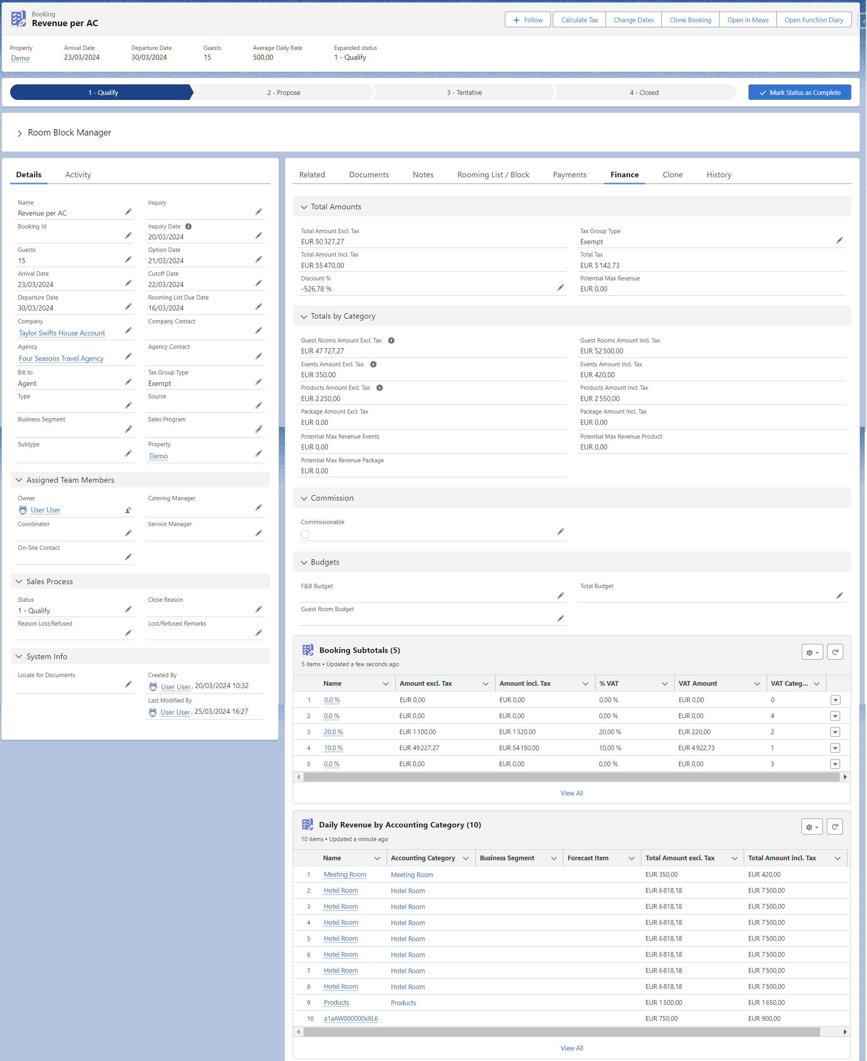The image size is (867, 1061).
Task: Refresh Daily Revenue by Accounting Category list
Action: [x=835, y=827]
